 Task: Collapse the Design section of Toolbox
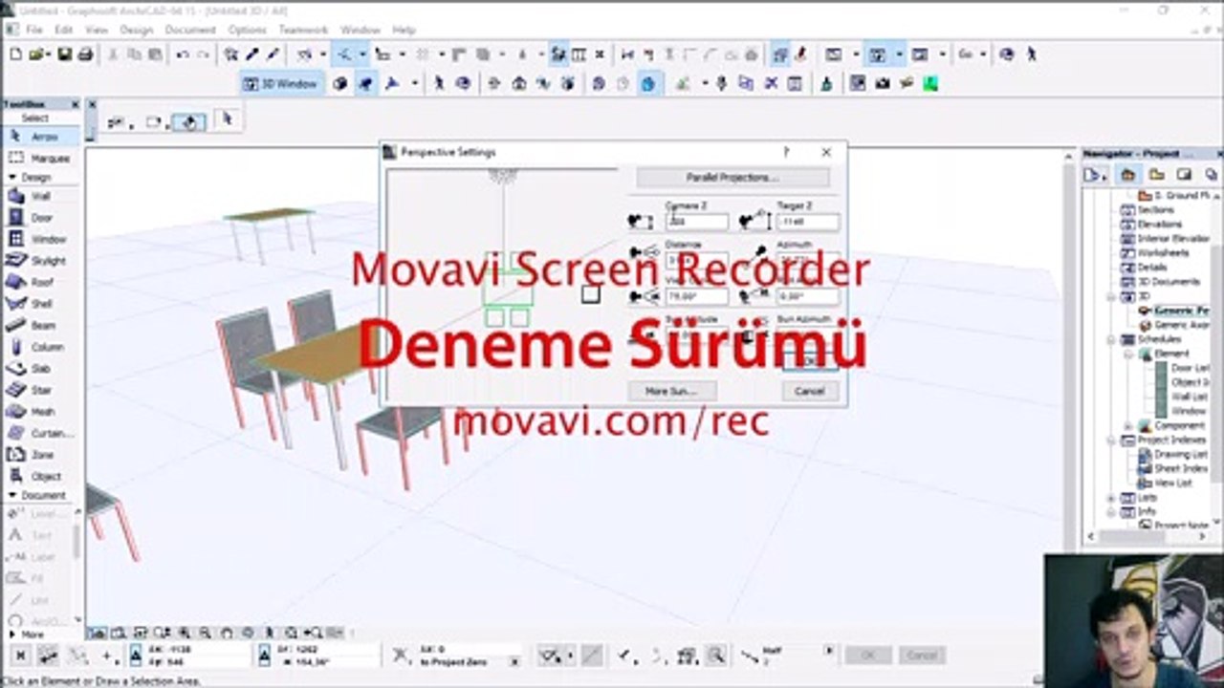(12, 177)
